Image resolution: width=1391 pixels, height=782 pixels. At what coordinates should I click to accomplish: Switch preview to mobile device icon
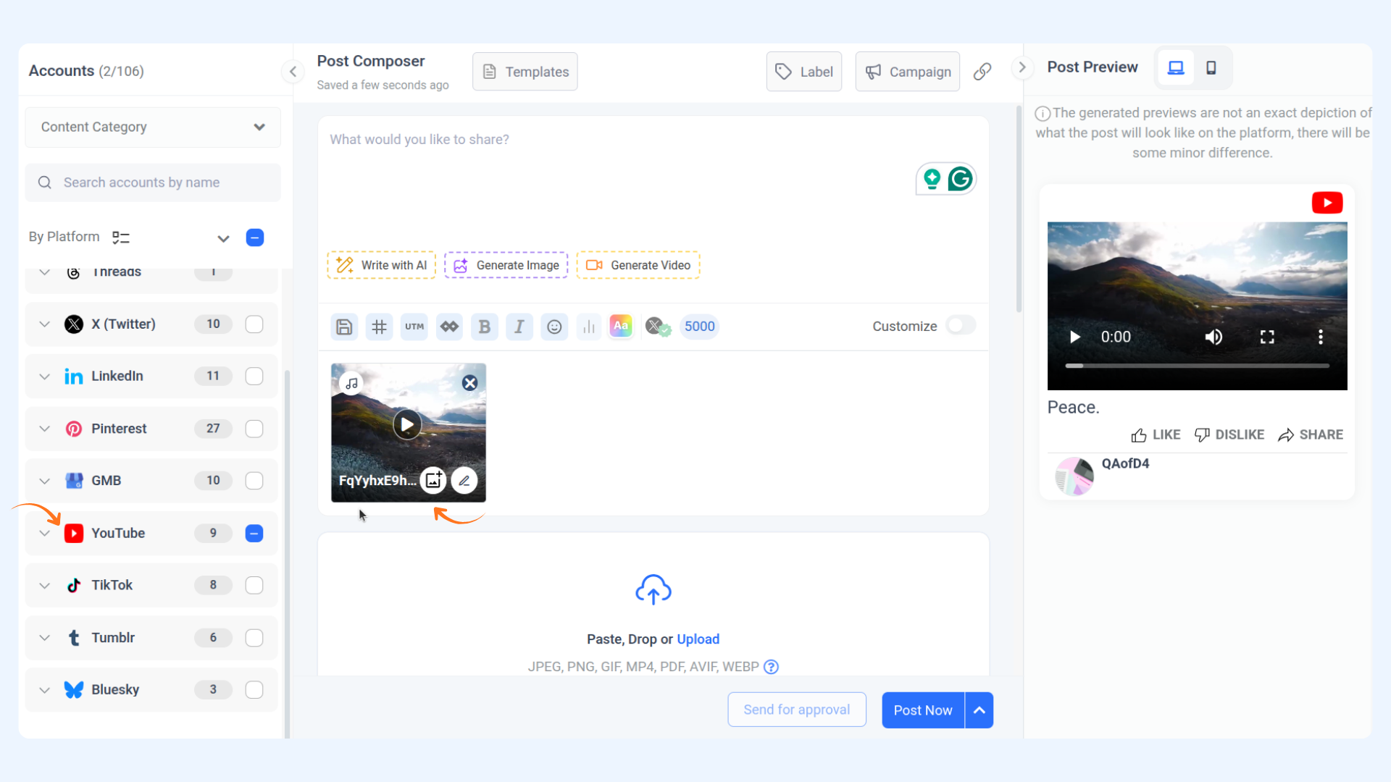(x=1211, y=67)
